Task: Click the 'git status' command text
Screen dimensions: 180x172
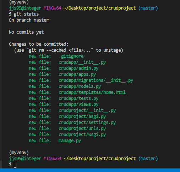Action: 26,14
